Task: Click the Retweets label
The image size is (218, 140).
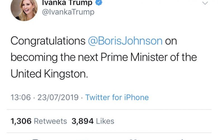Action: click(x=50, y=121)
